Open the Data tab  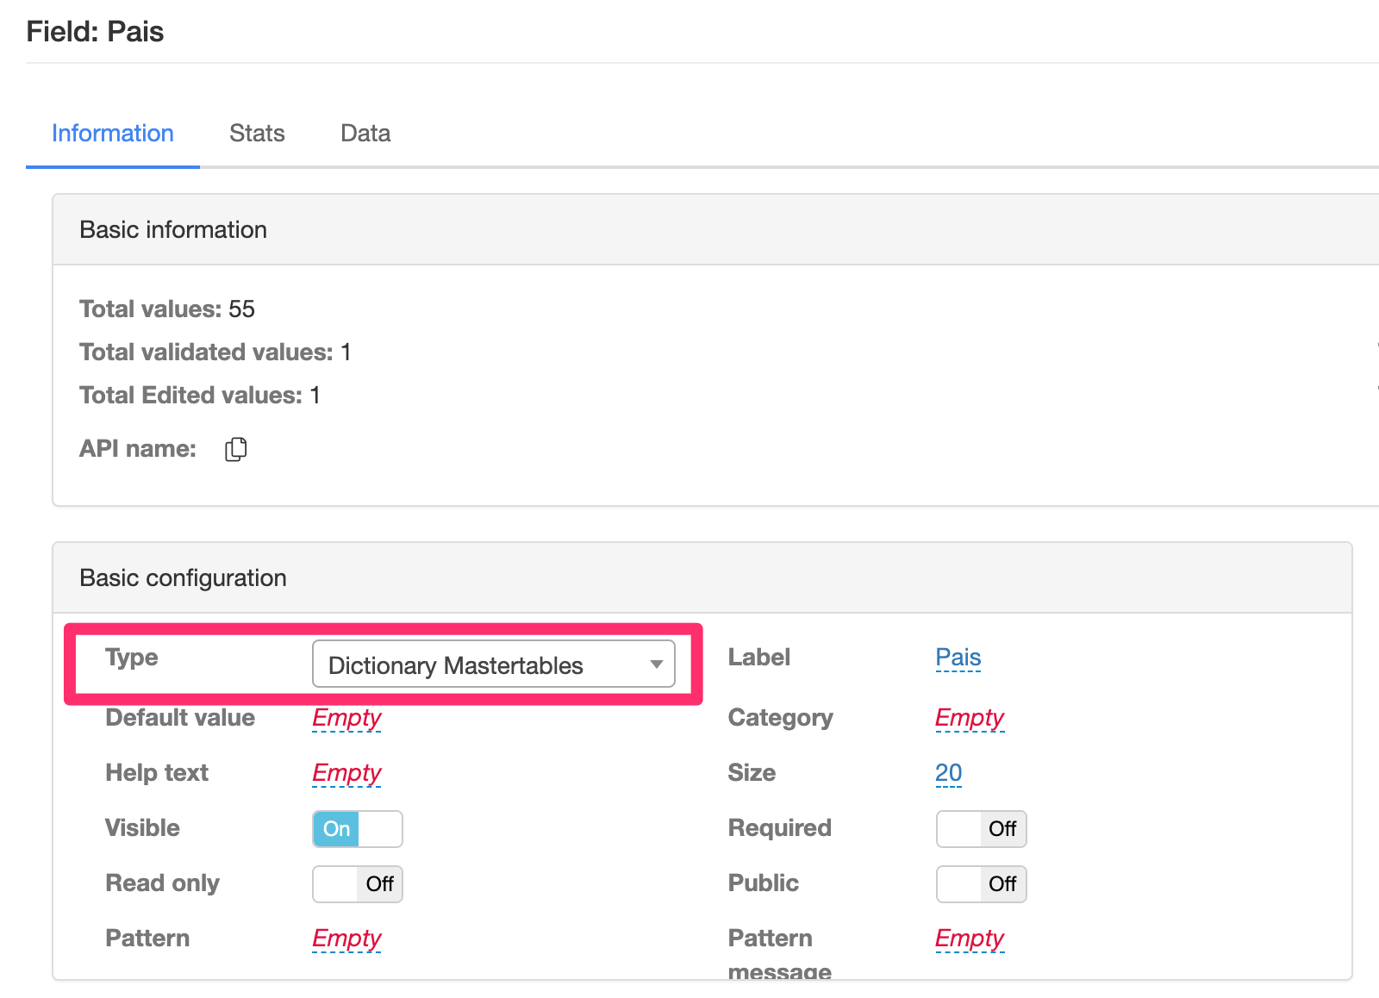coord(365,134)
